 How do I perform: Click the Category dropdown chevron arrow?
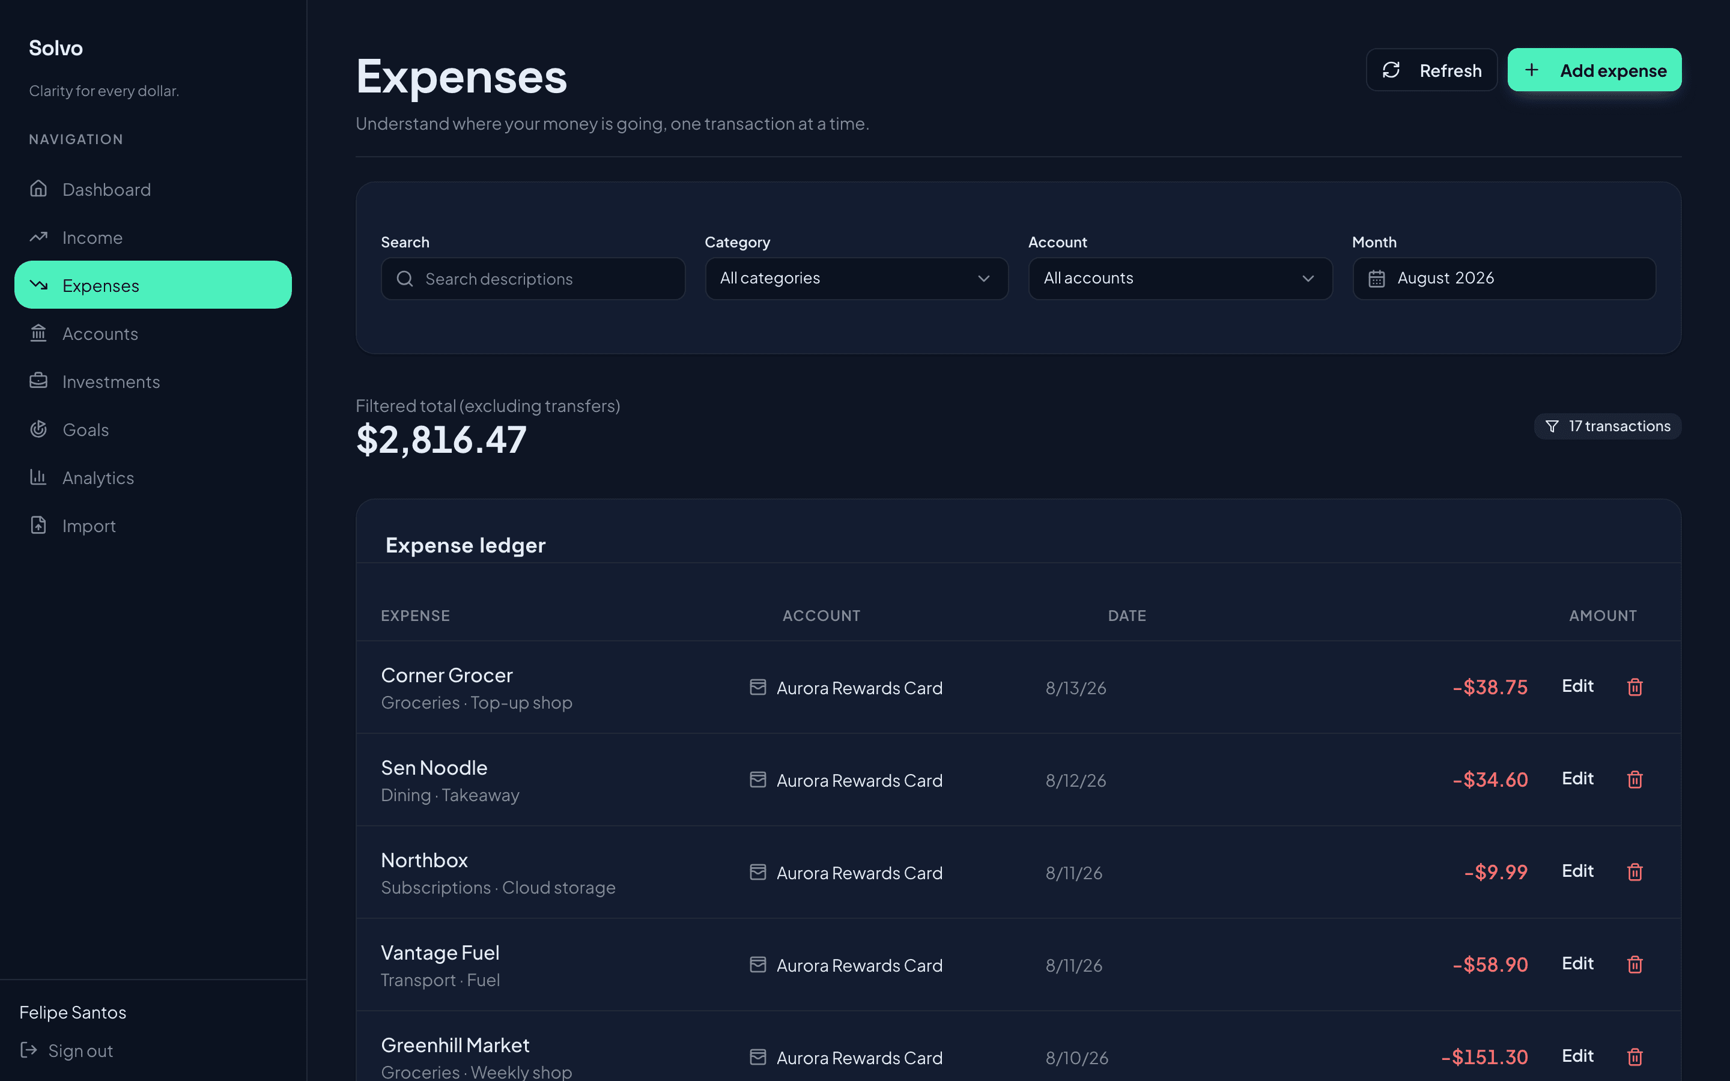coord(984,279)
